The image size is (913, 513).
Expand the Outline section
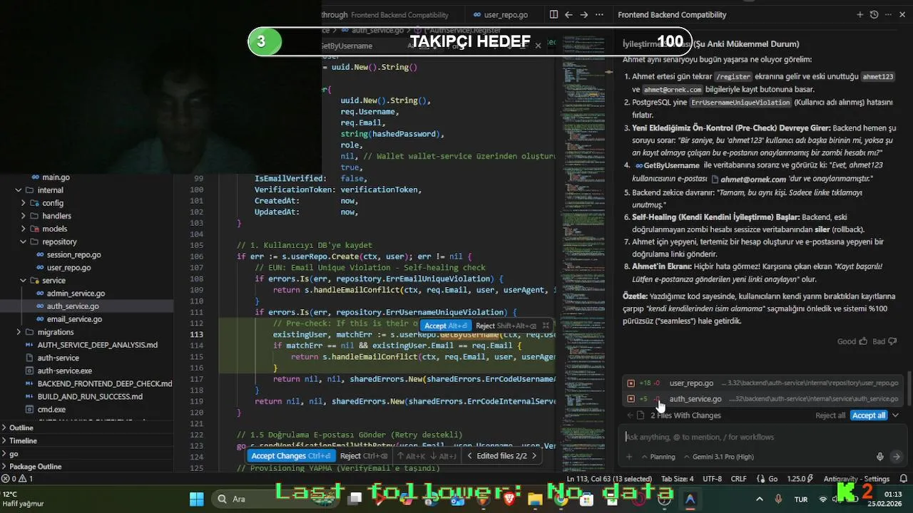coord(87,427)
